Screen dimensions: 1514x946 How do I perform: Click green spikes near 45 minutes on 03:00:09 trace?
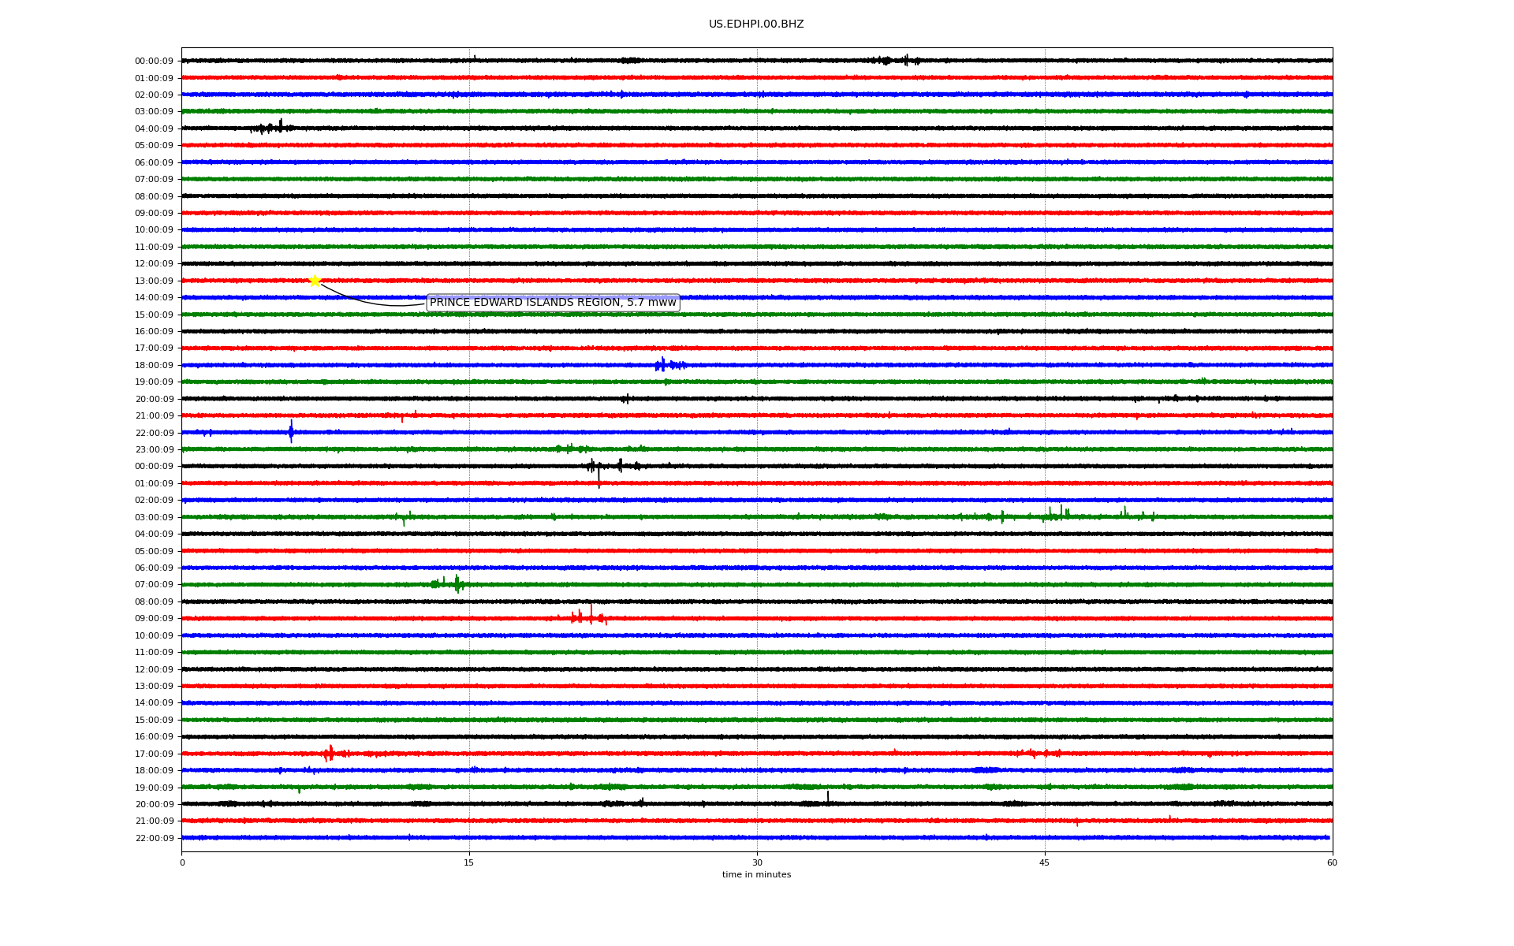click(1060, 514)
